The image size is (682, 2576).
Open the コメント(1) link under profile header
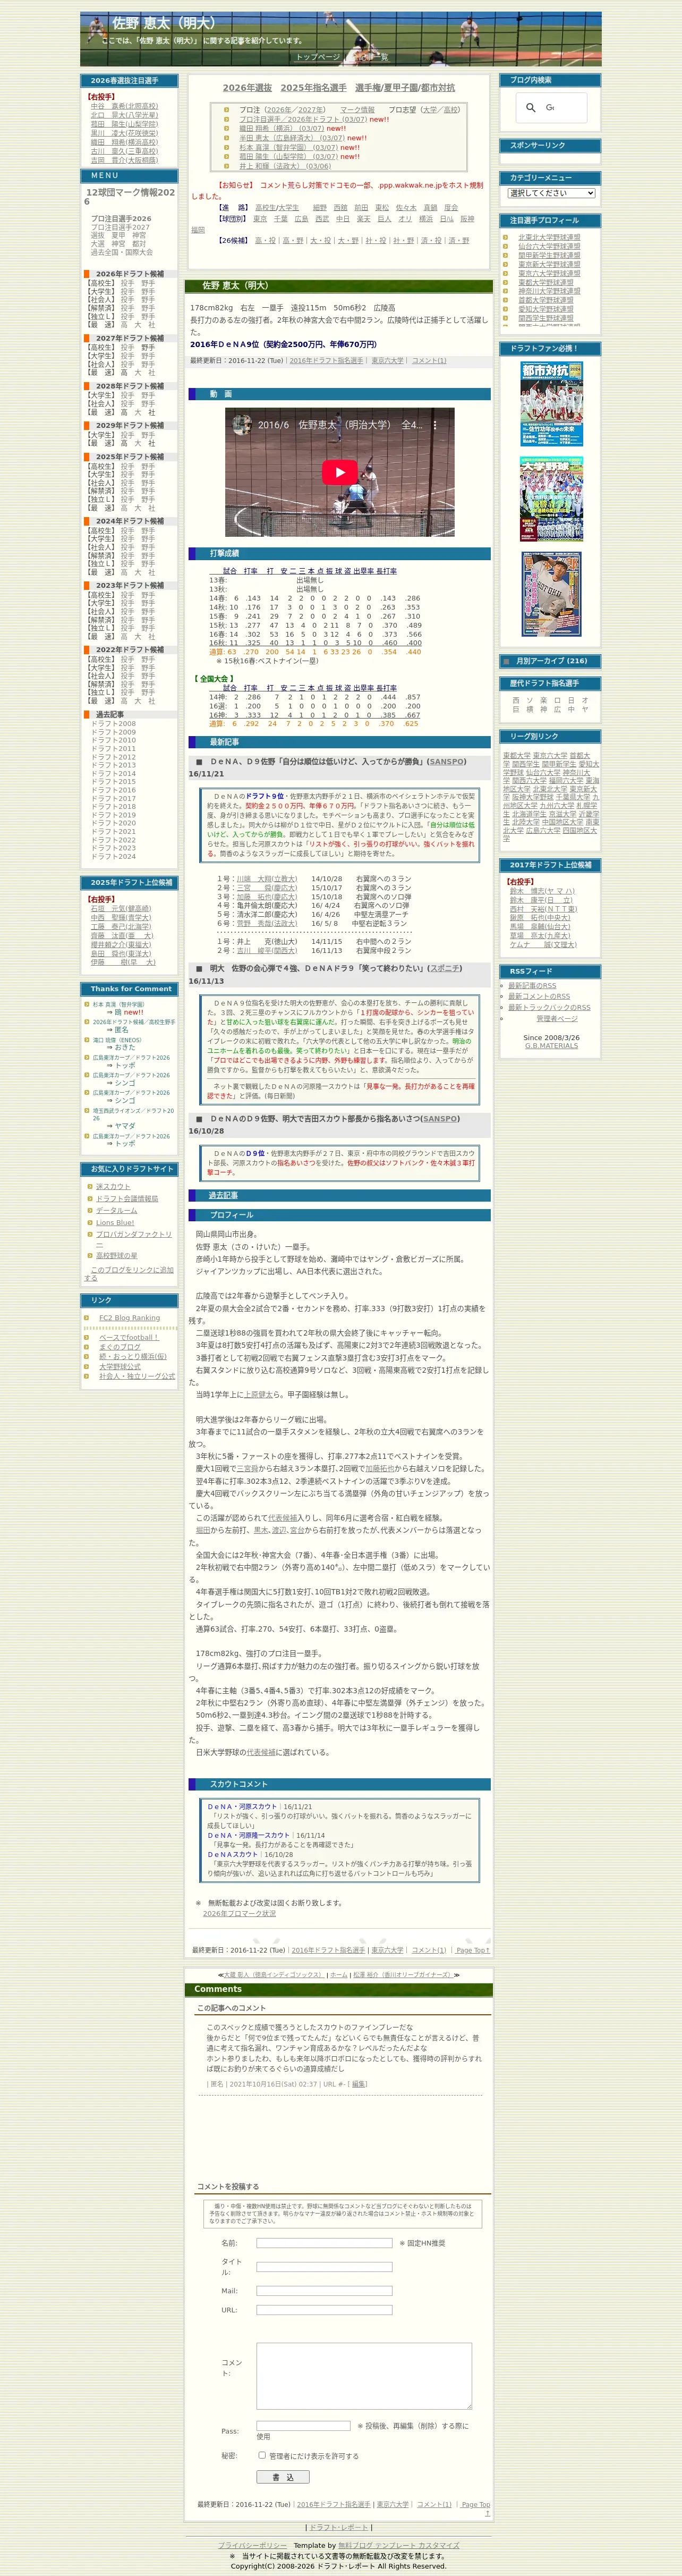pyautogui.click(x=429, y=360)
